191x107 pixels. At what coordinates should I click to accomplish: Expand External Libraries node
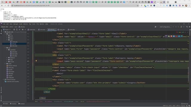pos(4,80)
